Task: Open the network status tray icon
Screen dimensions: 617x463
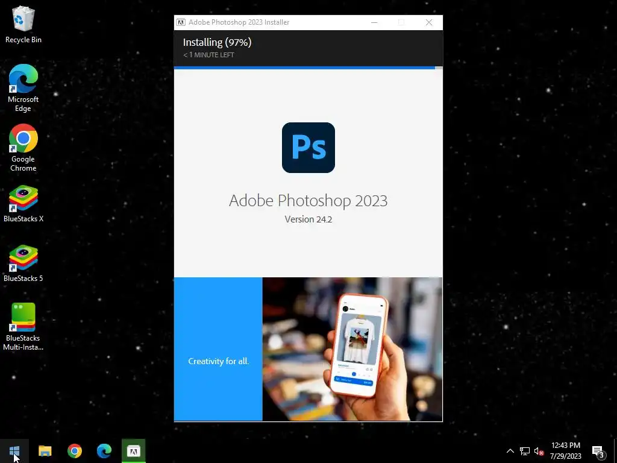Action: (525, 451)
